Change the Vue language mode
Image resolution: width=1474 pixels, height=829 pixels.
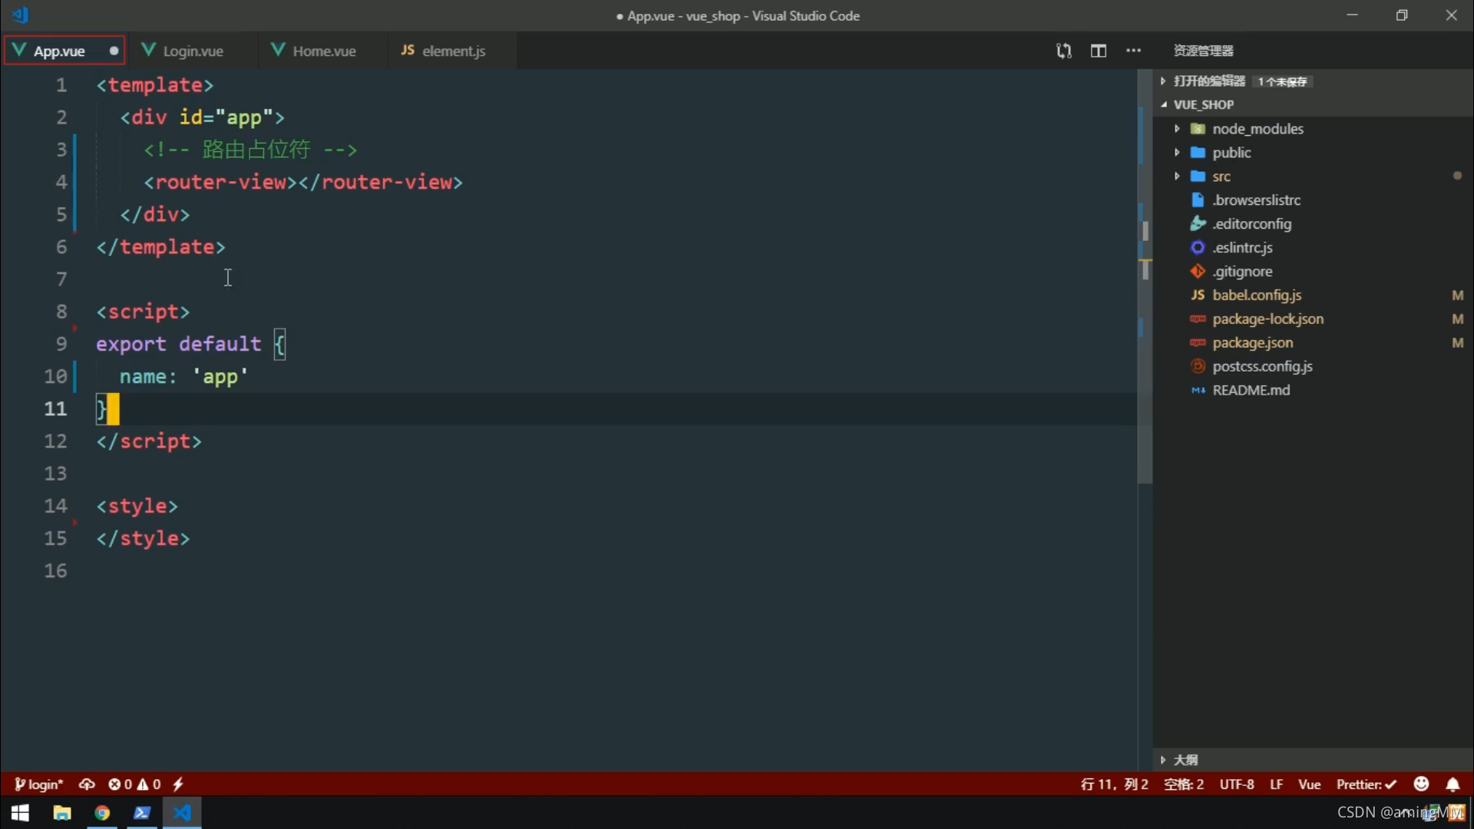pyautogui.click(x=1309, y=784)
